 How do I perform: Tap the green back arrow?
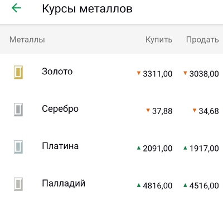coord(16,8)
